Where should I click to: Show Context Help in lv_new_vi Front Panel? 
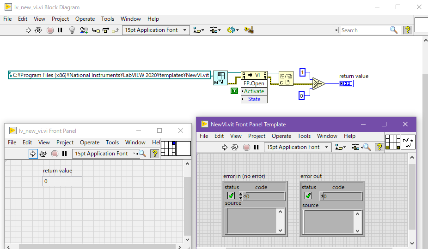pyautogui.click(x=155, y=154)
